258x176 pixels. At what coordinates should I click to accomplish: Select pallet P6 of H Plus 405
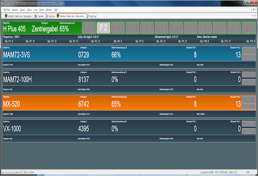161,28
